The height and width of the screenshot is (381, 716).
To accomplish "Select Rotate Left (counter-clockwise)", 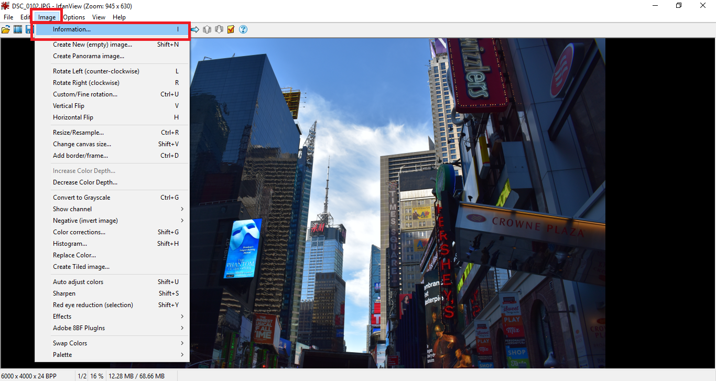I will 112,71.
